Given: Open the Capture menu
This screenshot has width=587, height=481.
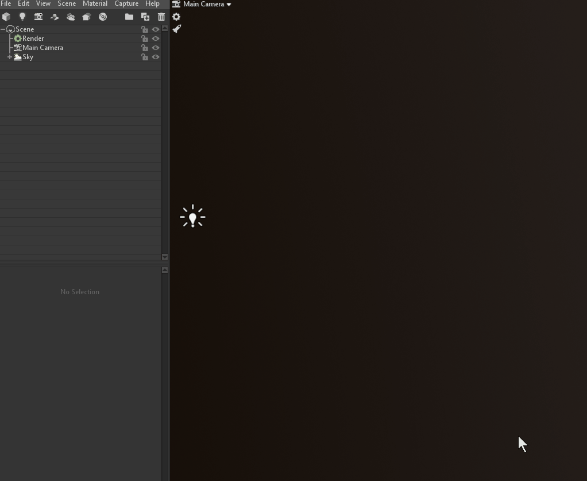Looking at the screenshot, I should coord(126,3).
